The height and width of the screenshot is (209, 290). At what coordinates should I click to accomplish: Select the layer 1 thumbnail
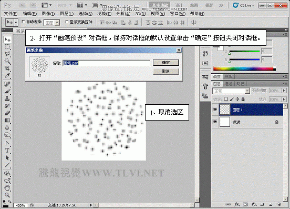coord(224,110)
